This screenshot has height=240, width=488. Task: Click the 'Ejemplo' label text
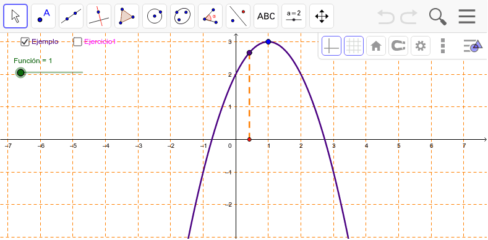(x=45, y=41)
